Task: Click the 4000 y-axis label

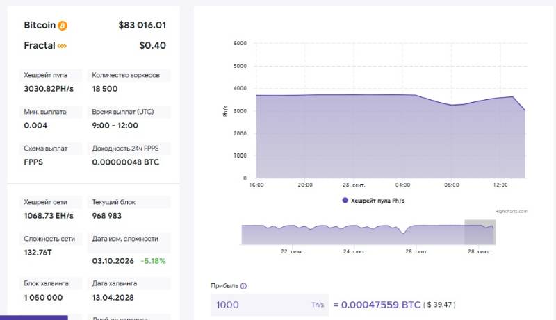Action: coord(240,88)
